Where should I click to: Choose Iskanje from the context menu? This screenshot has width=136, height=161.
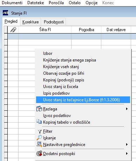83,138
